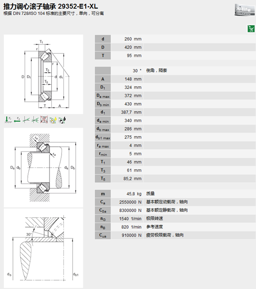Screen dimensions: 256x289
Task: Open the 30° chamfer spacer sleeve drawing
Action: click(x=44, y=248)
